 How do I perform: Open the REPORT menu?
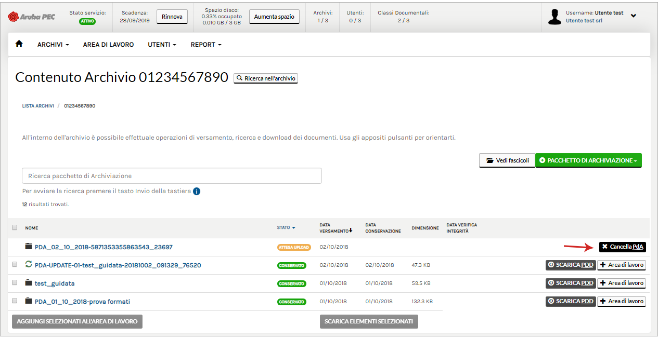pos(205,45)
